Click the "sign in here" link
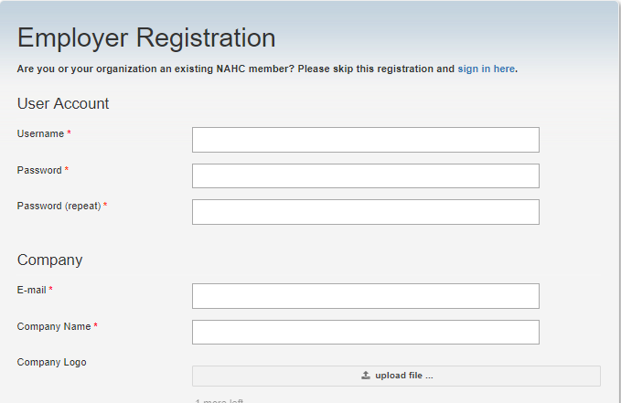 [487, 69]
